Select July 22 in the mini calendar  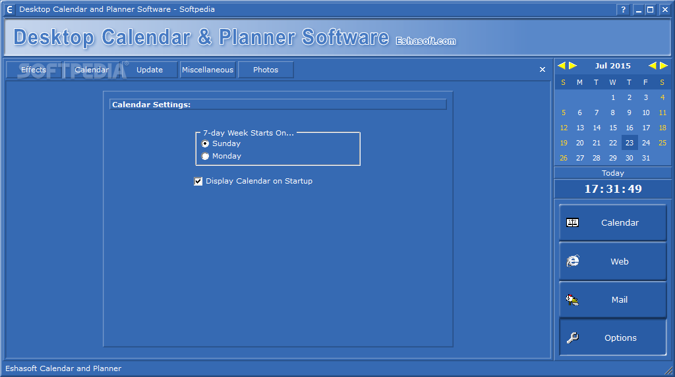coord(613,143)
